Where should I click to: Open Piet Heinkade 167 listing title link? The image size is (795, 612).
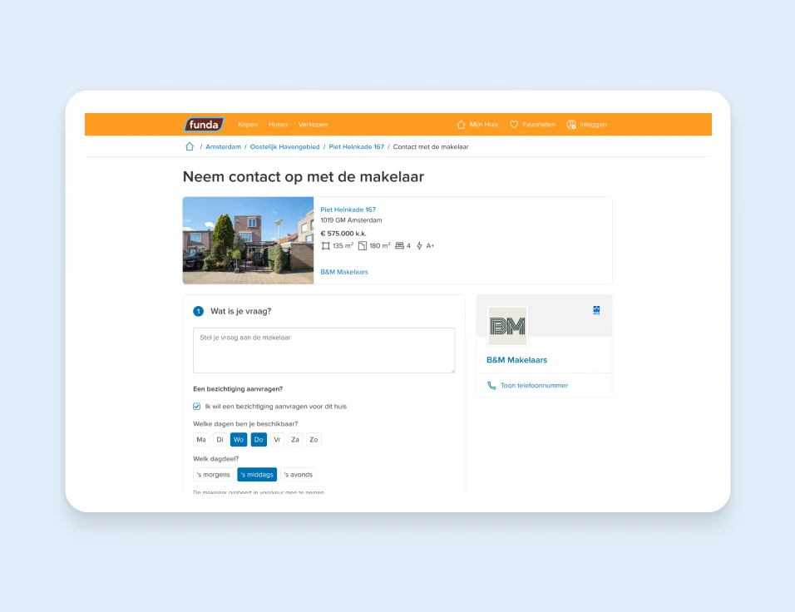pyautogui.click(x=348, y=210)
